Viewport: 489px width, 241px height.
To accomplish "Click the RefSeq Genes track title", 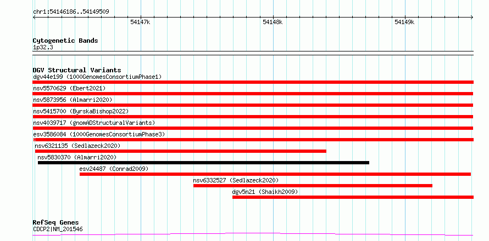I will pos(55,223).
